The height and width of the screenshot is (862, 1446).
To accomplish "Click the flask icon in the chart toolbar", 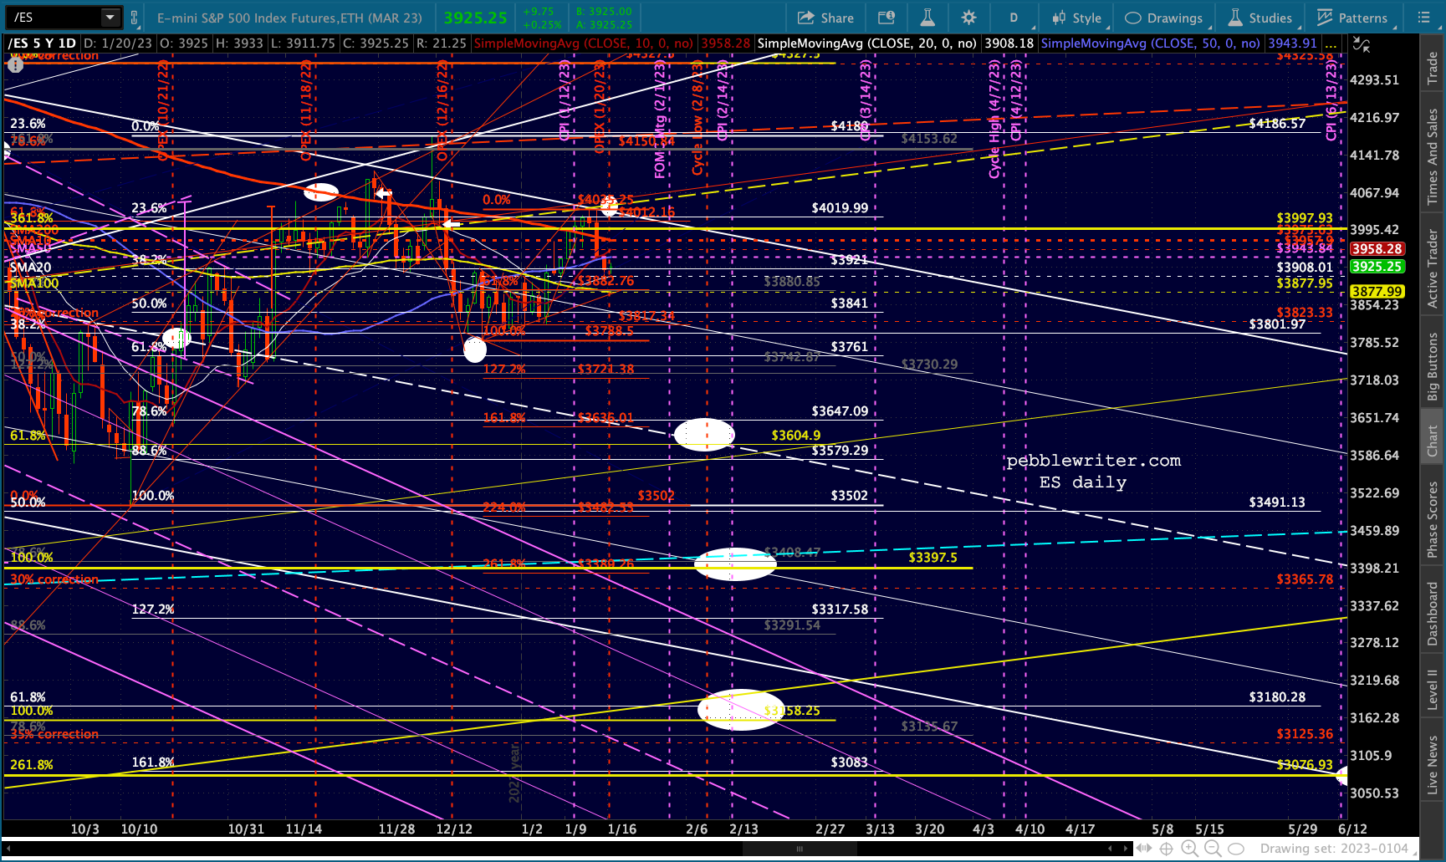I will click(927, 18).
